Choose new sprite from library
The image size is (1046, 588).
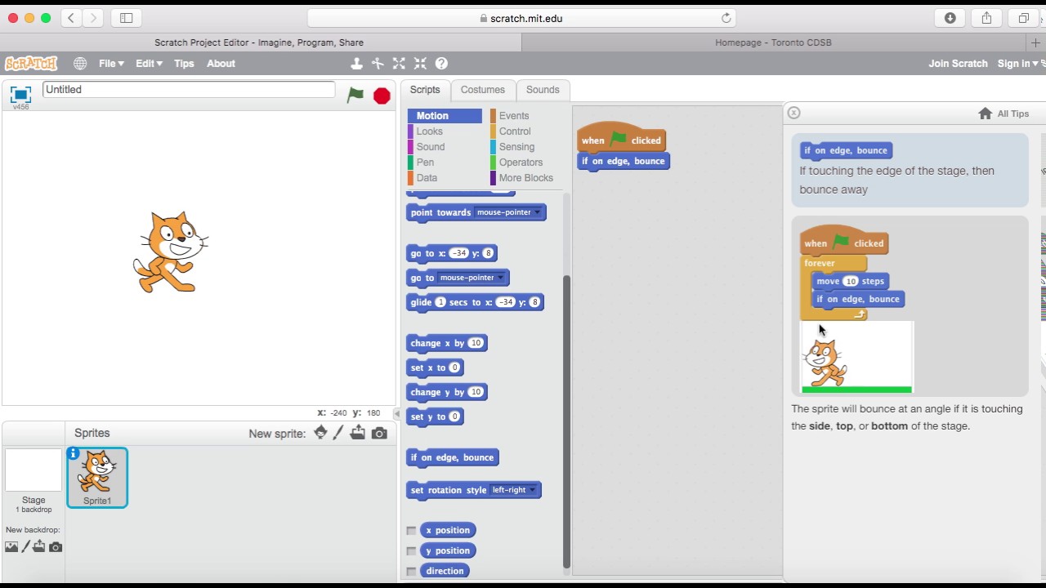pyautogui.click(x=320, y=433)
